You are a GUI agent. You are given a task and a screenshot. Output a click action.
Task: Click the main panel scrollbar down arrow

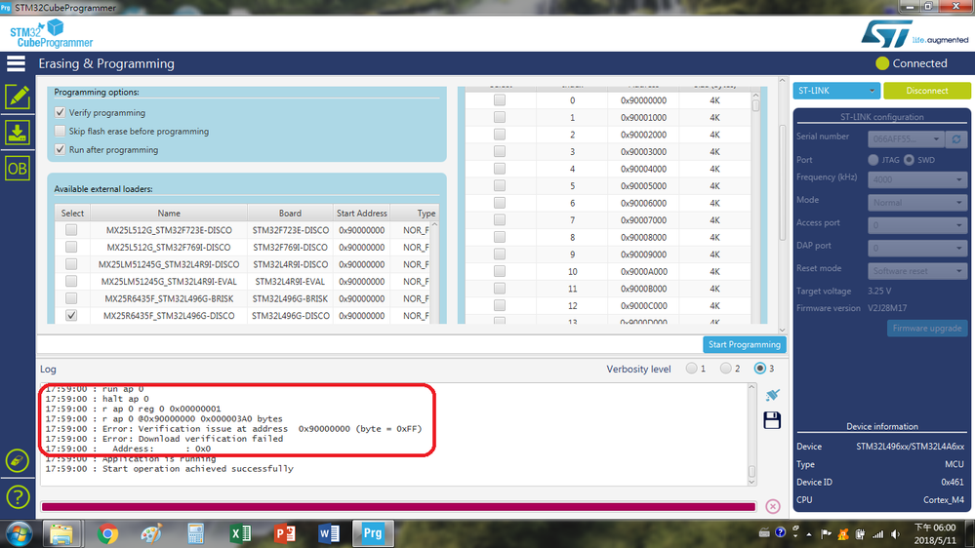click(782, 330)
